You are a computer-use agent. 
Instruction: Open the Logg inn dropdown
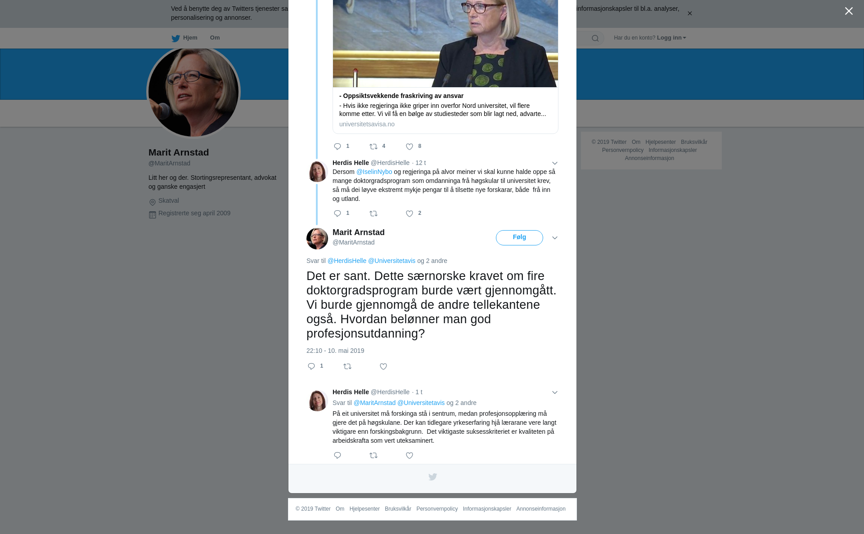(x=671, y=38)
